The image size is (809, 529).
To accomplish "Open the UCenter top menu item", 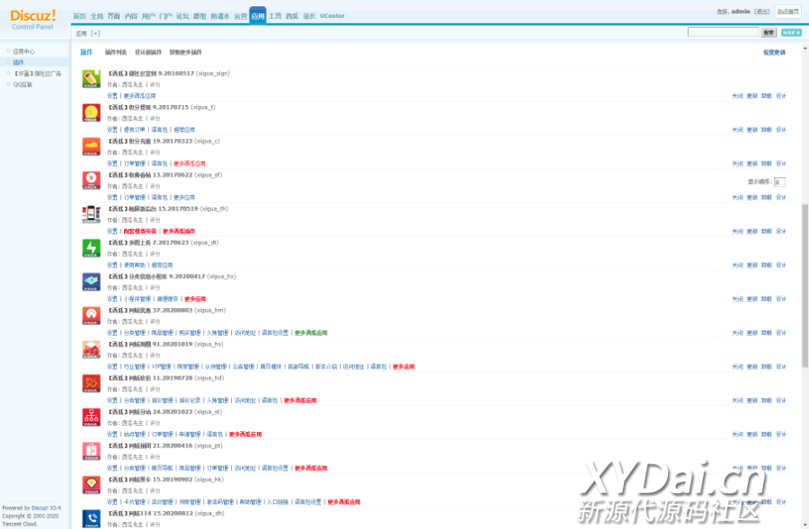I will point(332,16).
